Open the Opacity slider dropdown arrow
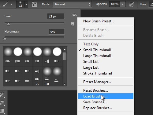153x115 pixels. point(123,4)
